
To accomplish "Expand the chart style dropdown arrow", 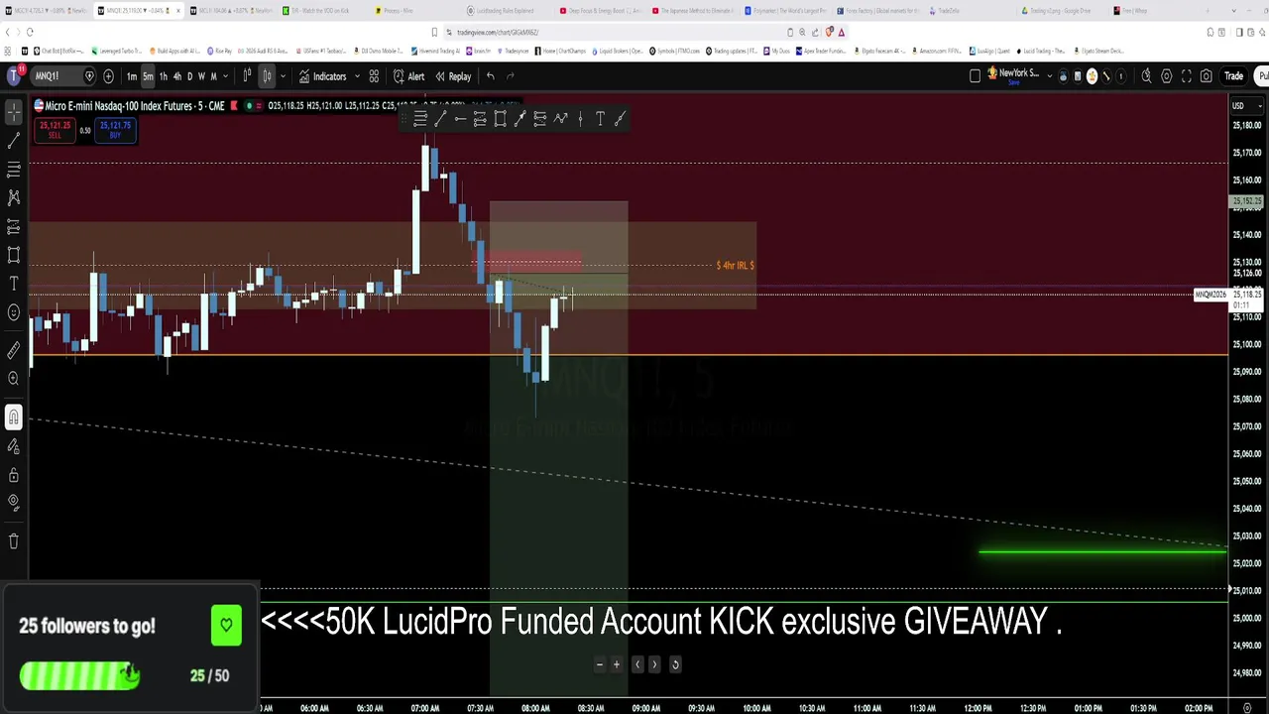I will tap(283, 76).
